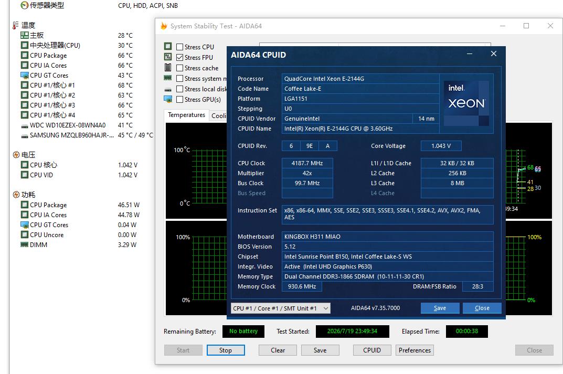
Task: Tick the Stress local disks checkbox
Action: (x=180, y=89)
